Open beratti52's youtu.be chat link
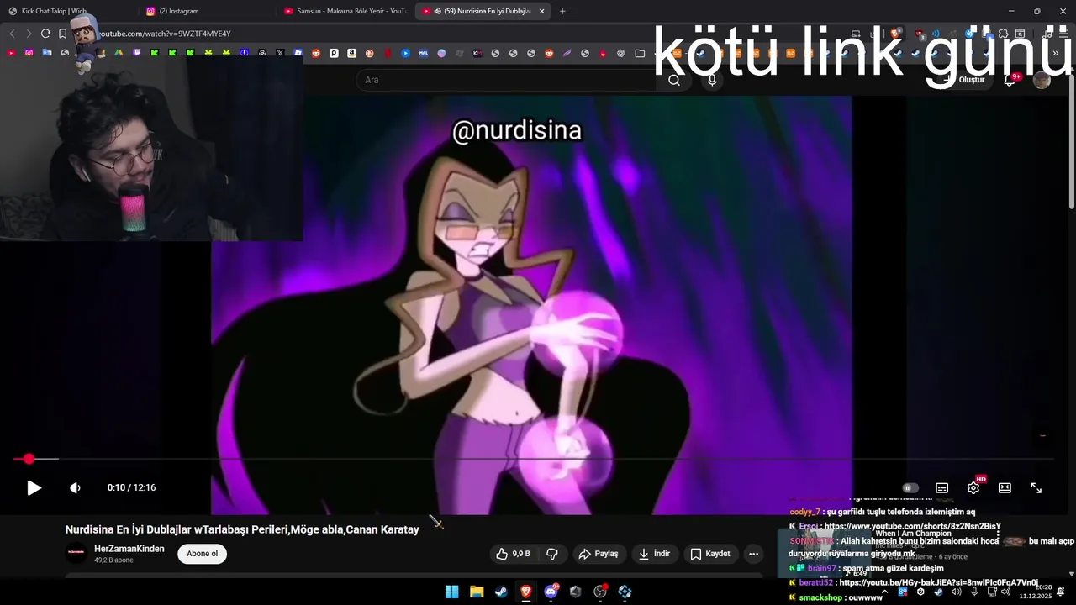The width and height of the screenshot is (1076, 605). pyautogui.click(x=939, y=582)
